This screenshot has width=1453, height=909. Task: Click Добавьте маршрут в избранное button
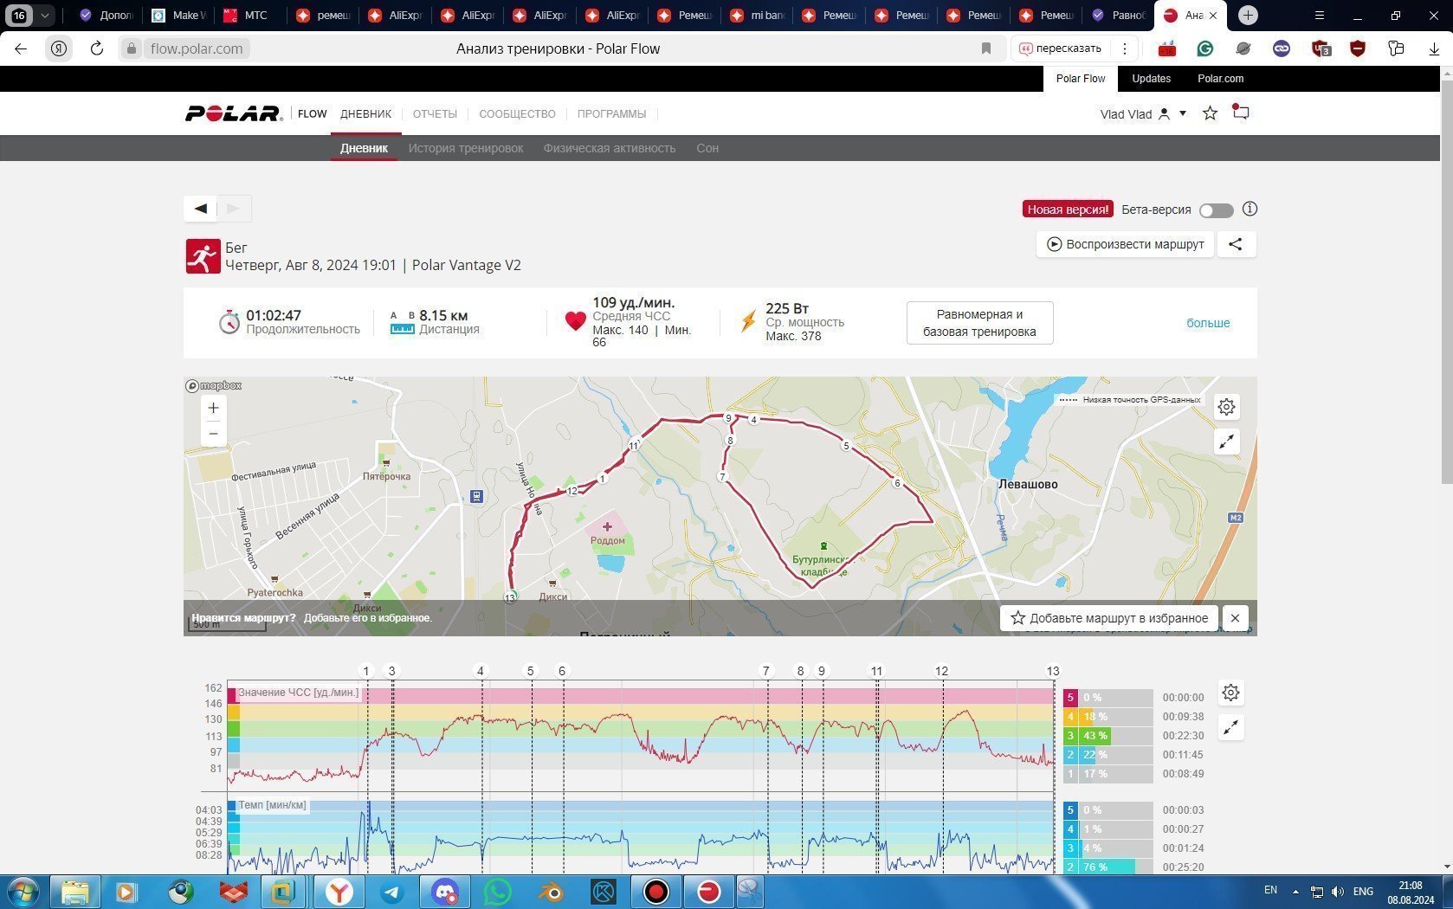(1109, 618)
